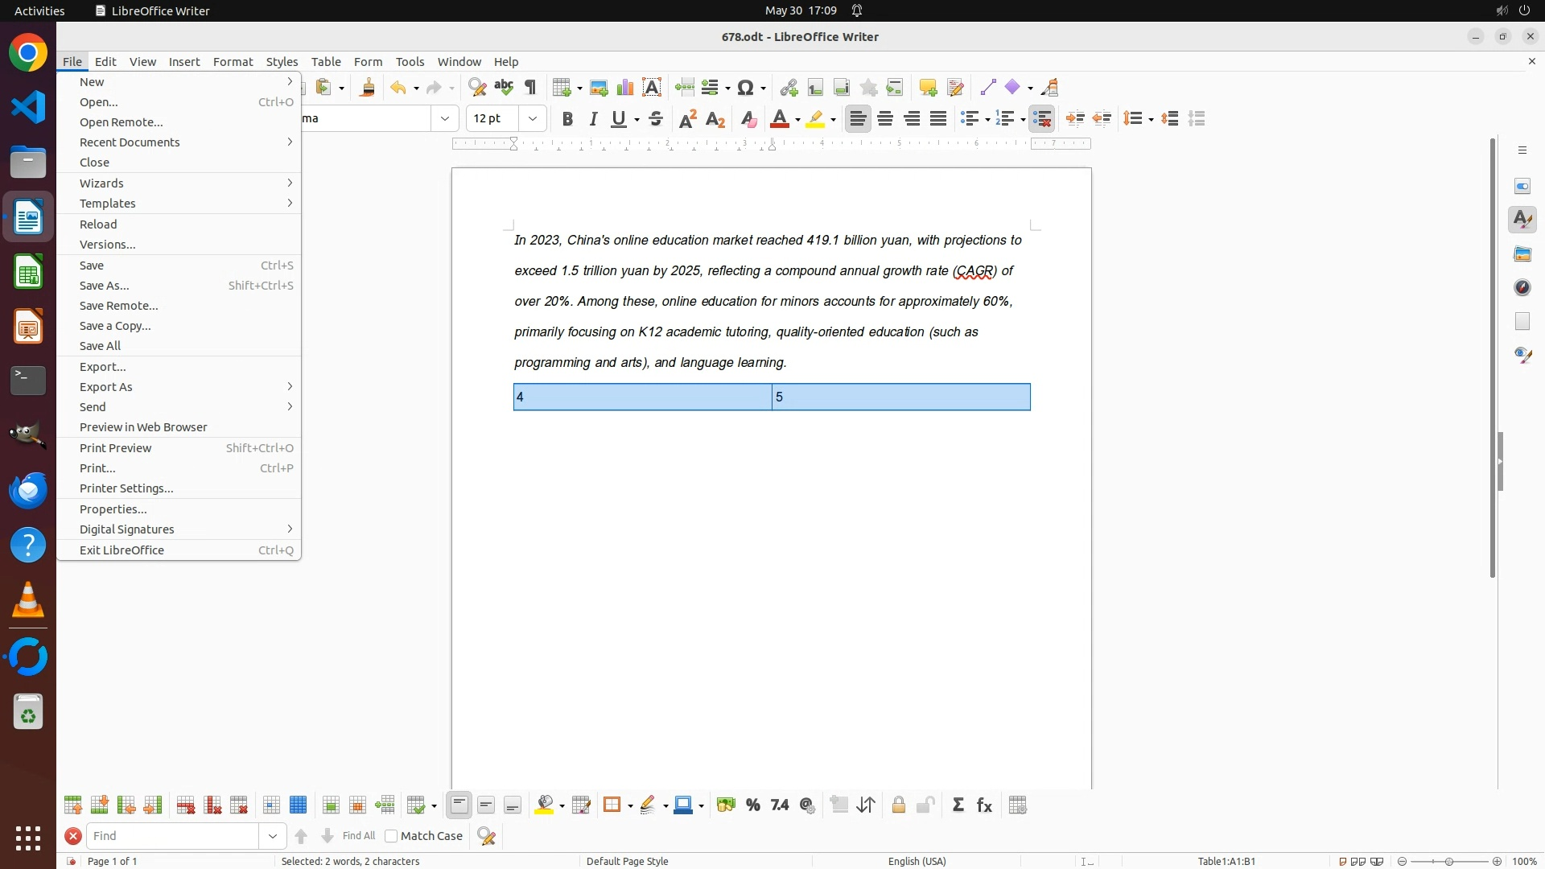Click the Insert Special Character omega icon
Screen dimensions: 1545x869
click(746, 88)
